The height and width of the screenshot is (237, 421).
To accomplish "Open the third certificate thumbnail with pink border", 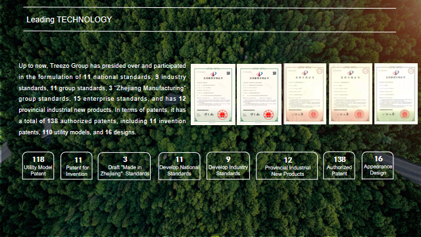I will pyautogui.click(x=305, y=93).
